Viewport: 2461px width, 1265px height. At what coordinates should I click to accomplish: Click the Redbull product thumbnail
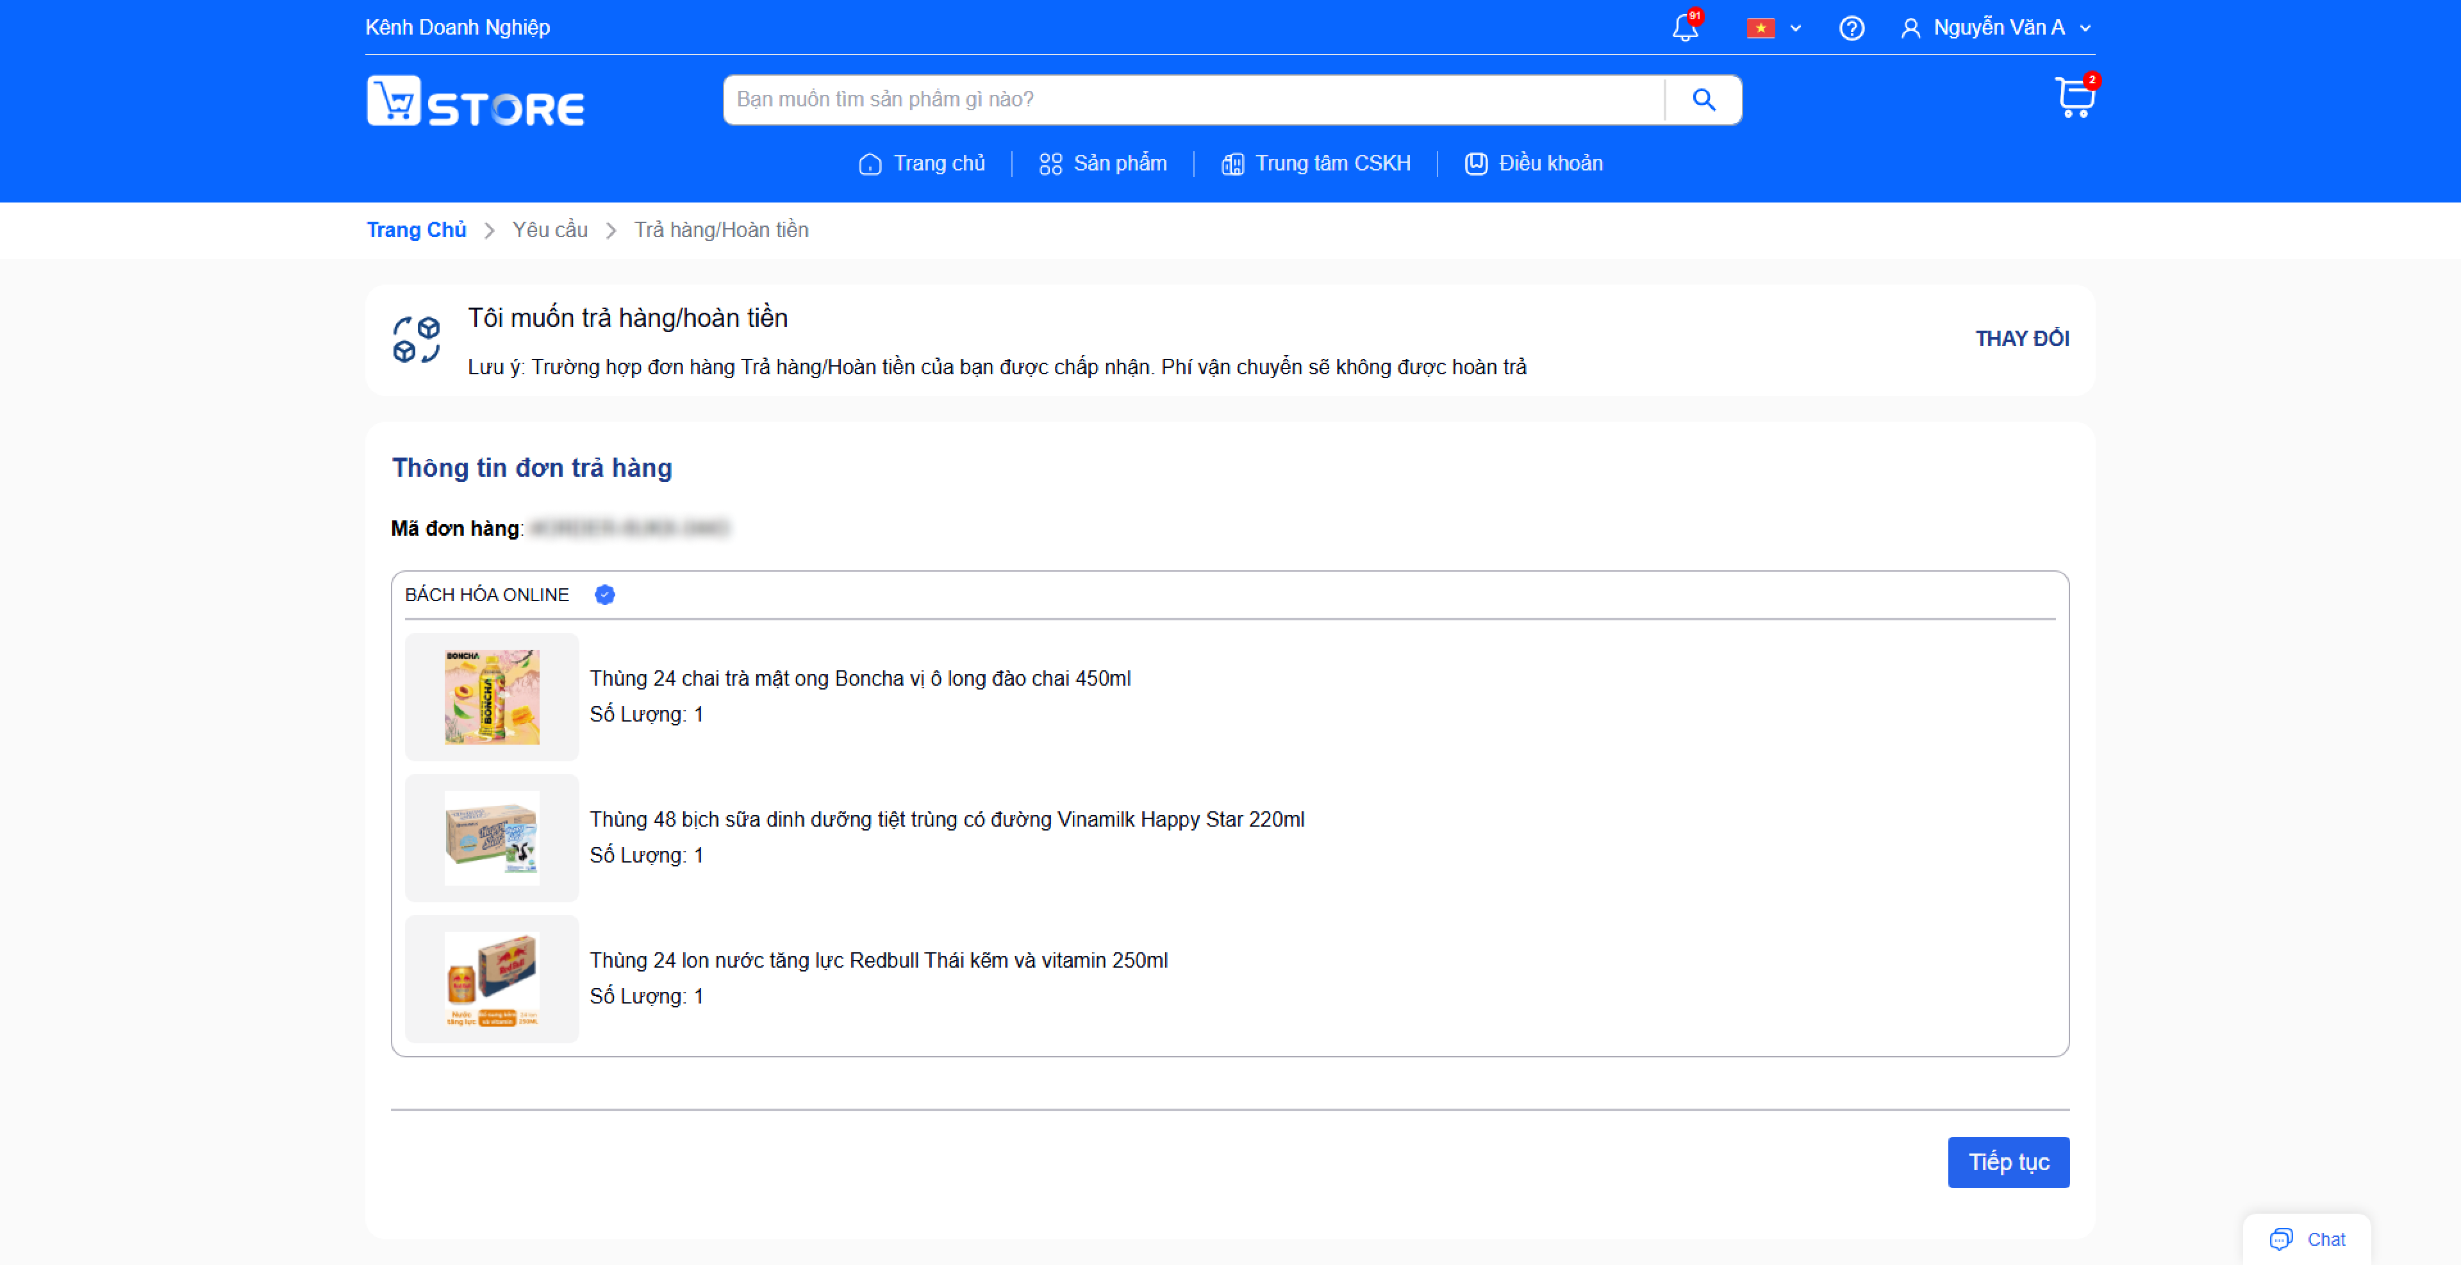point(492,979)
